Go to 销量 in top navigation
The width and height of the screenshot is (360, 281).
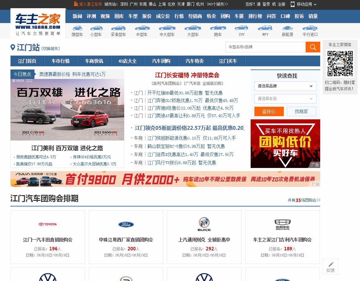[x=313, y=16]
